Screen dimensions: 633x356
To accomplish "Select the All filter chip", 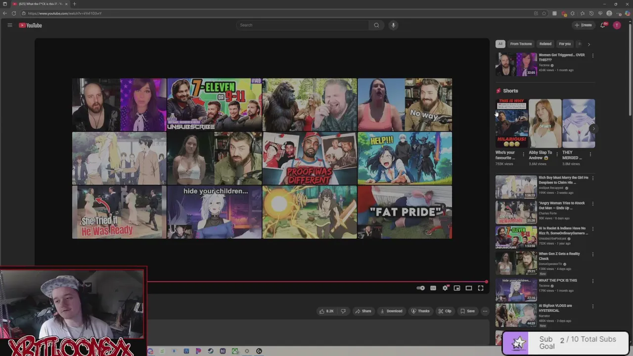I will [500, 44].
